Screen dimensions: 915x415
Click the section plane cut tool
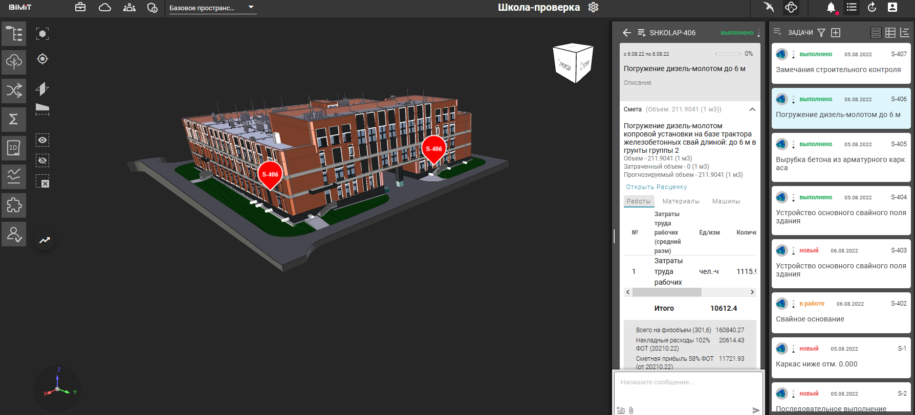pos(42,89)
